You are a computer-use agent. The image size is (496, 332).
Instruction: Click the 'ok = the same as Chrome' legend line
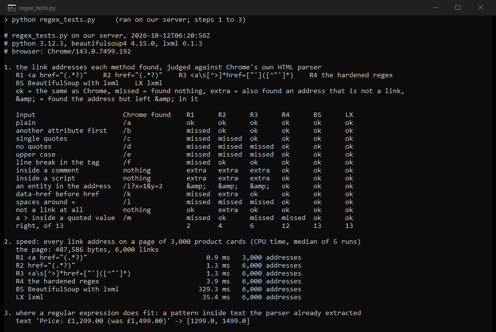point(210,91)
